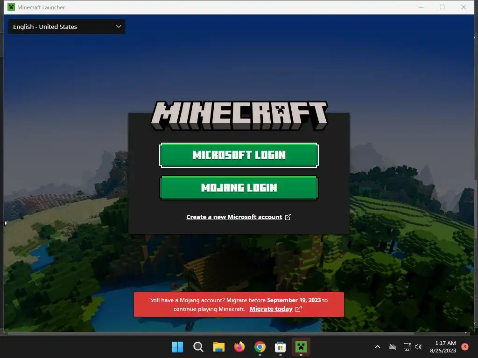478x358 pixels.
Task: Open network status tray icon
Action: pyautogui.click(x=407, y=347)
